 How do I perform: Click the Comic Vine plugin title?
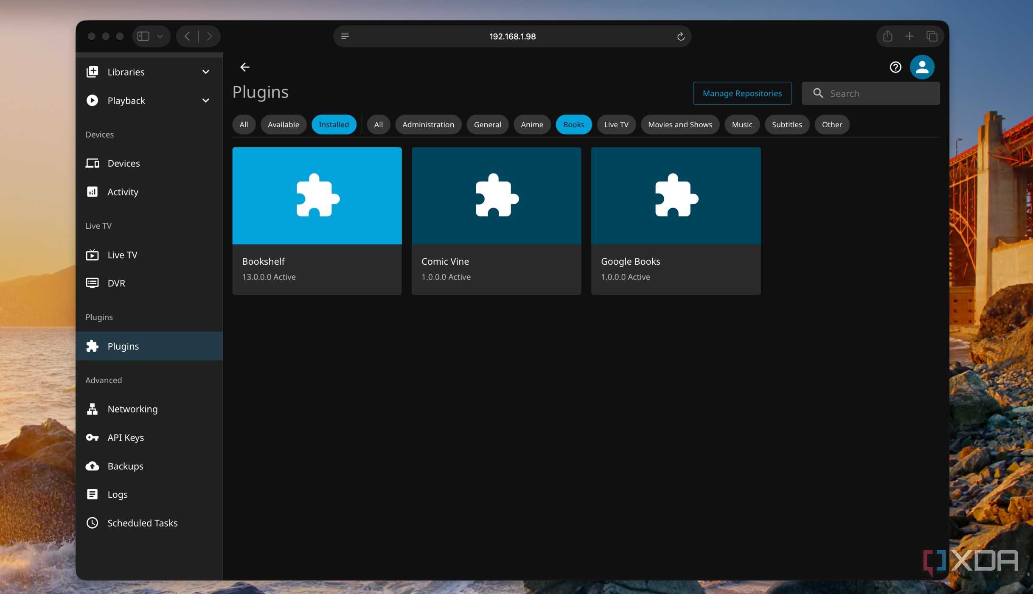pyautogui.click(x=445, y=261)
